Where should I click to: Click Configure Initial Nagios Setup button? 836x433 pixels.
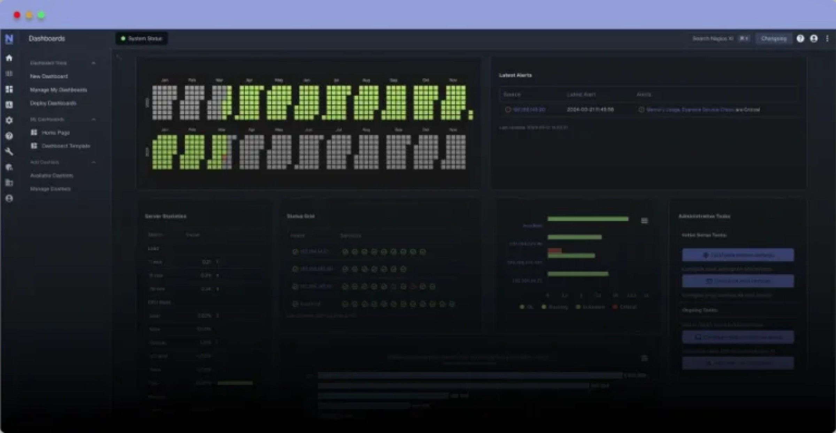(x=738, y=254)
